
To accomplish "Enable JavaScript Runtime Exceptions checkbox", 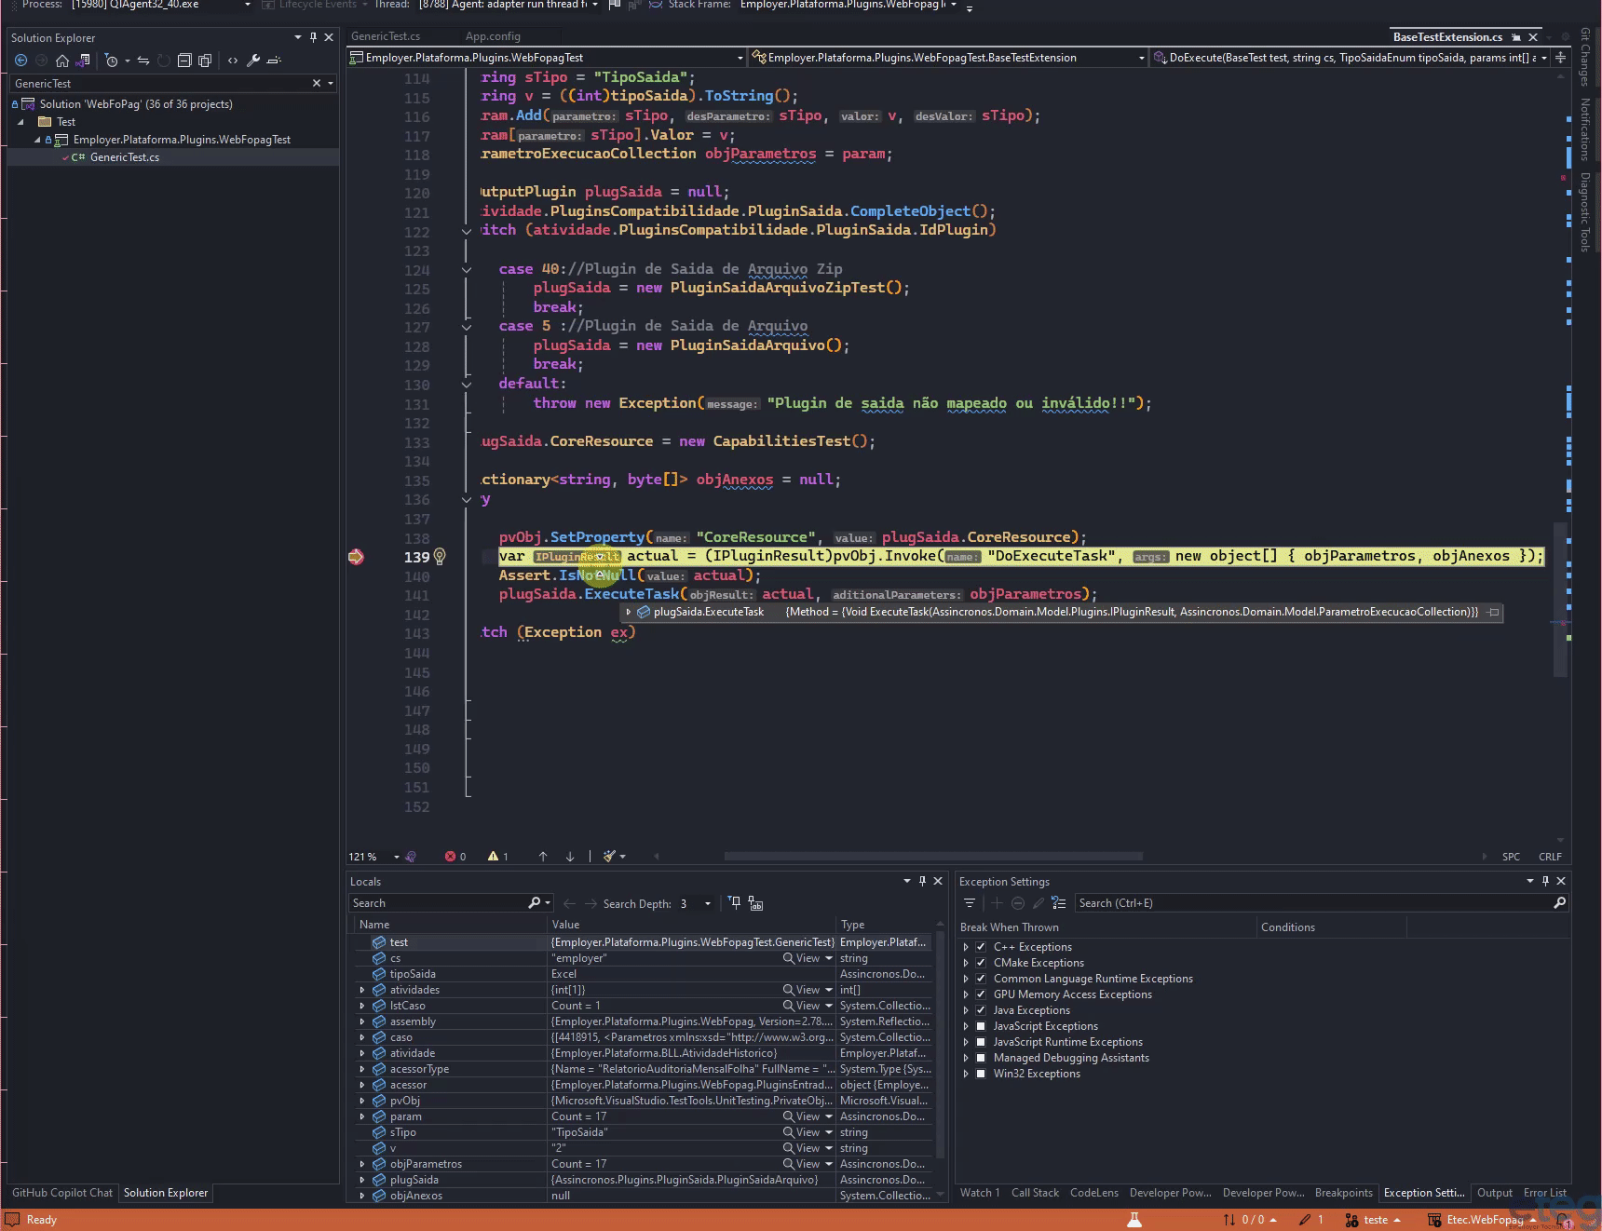I will point(981,1042).
